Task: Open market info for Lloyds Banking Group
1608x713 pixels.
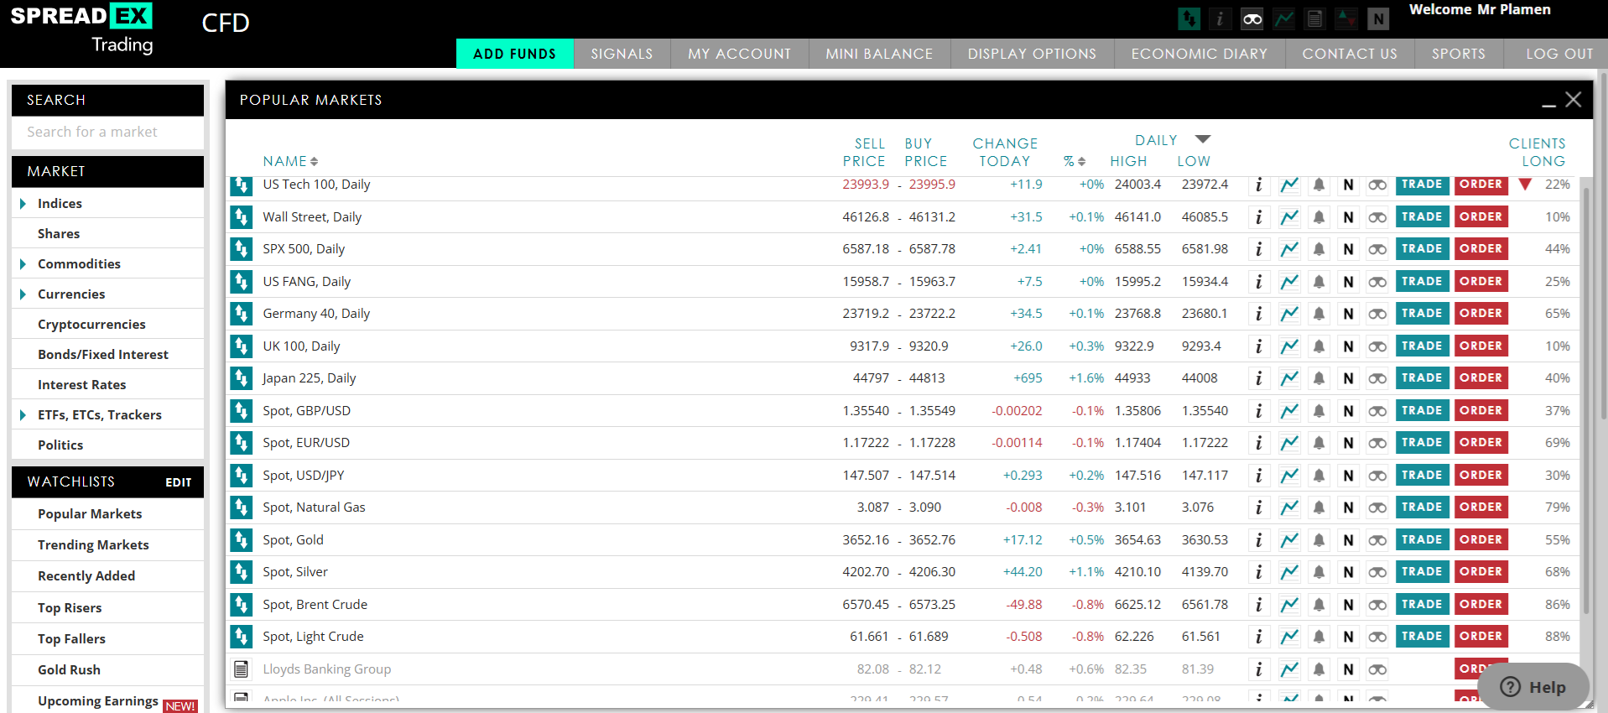Action: (x=1258, y=669)
